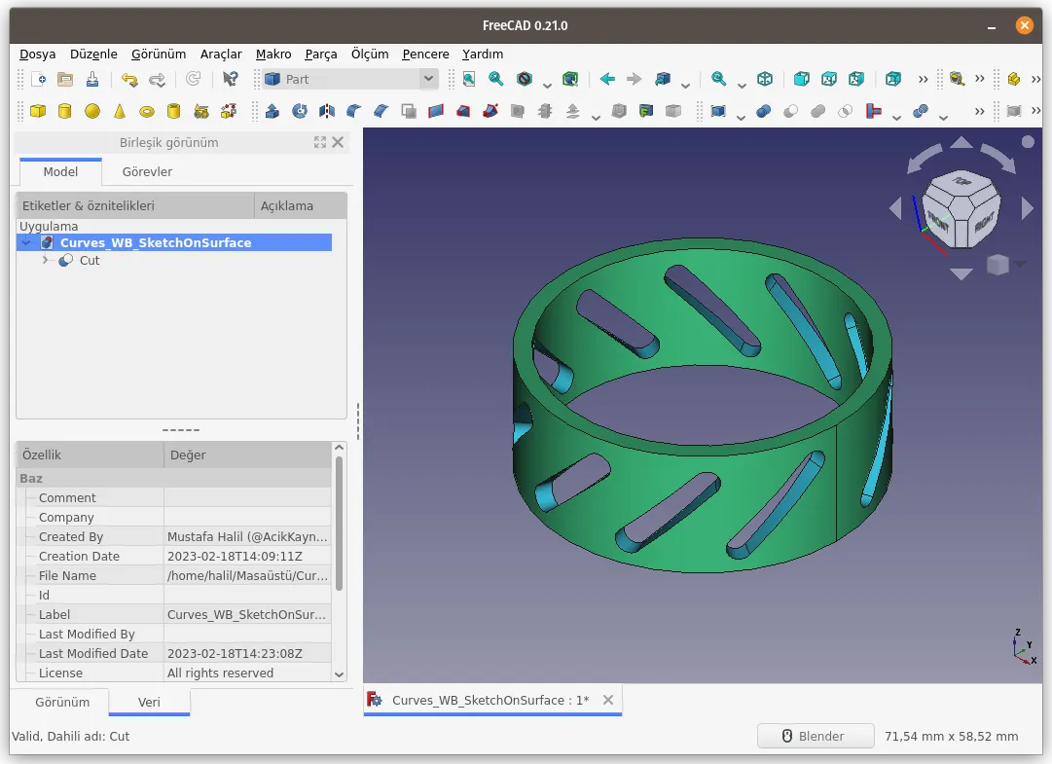1052x764 pixels.
Task: Click the refresh/recompute icon
Action: 194,79
